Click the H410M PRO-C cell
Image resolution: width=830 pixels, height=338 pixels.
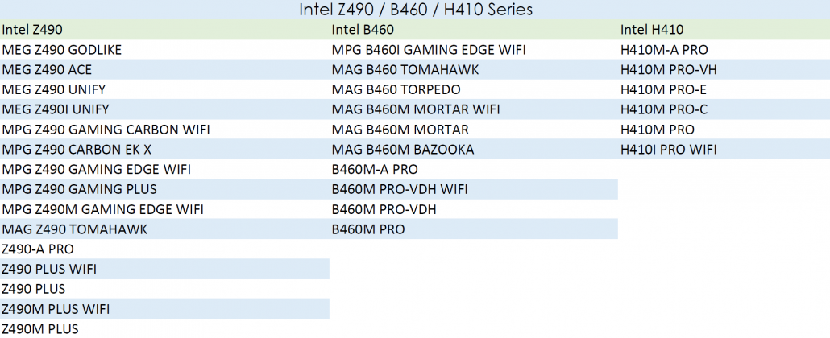(665, 109)
